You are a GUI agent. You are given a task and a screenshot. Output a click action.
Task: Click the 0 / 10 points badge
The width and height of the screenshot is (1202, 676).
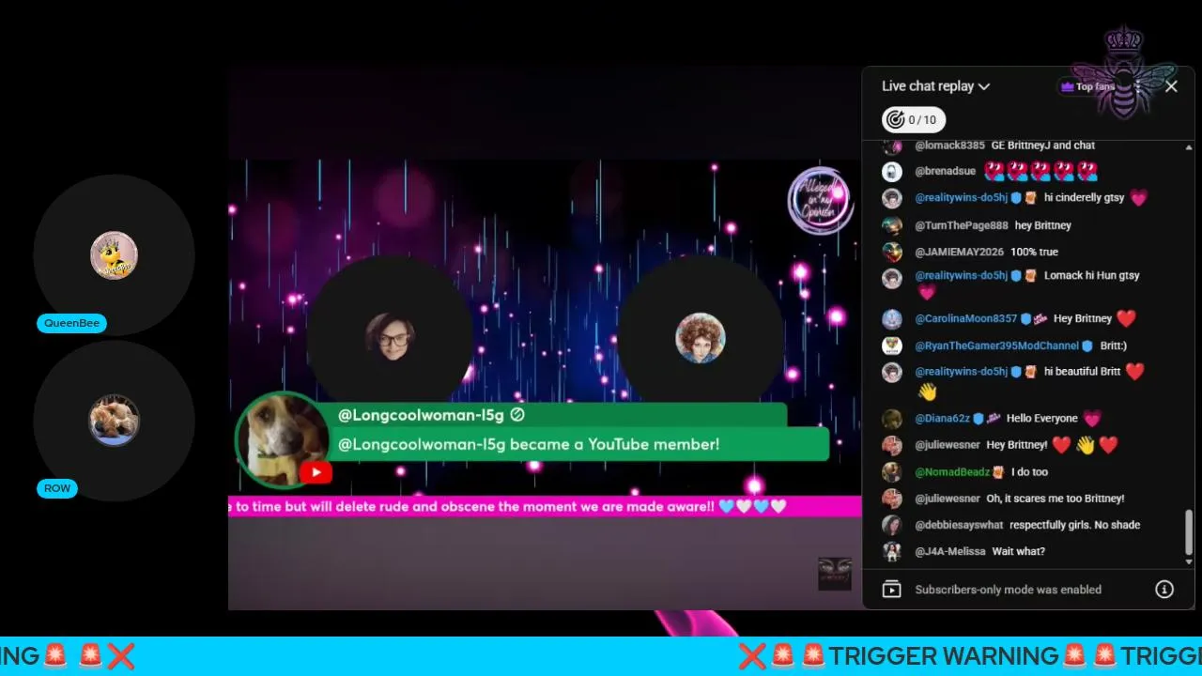tap(914, 119)
